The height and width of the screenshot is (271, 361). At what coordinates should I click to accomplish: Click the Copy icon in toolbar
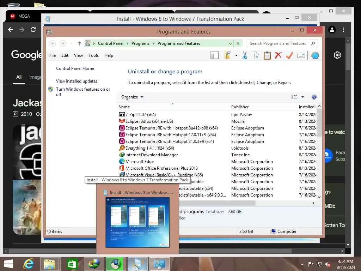[x=256, y=55]
